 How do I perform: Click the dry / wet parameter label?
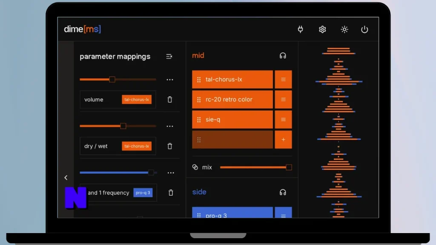96,146
